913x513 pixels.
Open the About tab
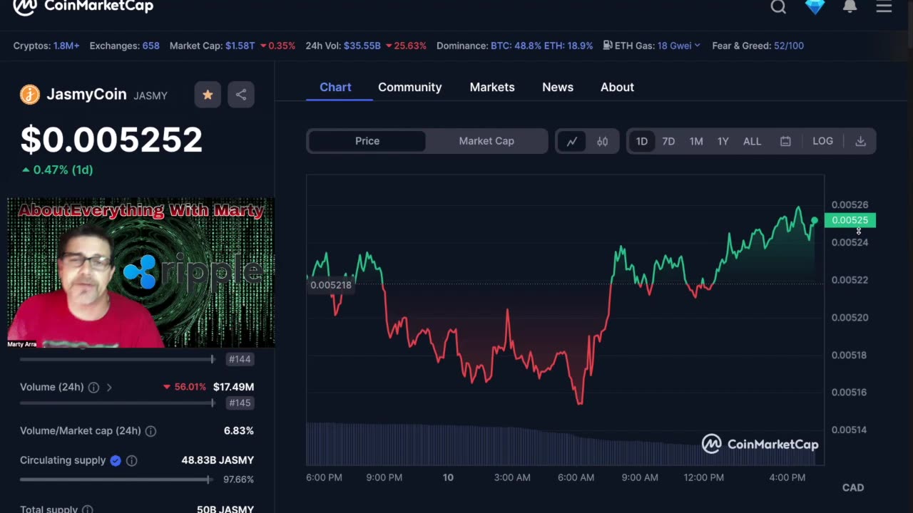click(x=617, y=87)
